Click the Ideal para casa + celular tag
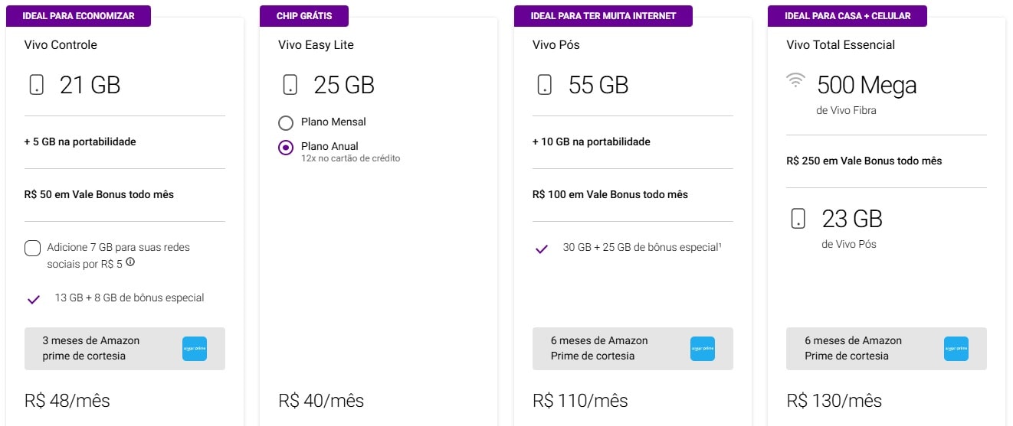Screen dimensions: 1013x426 847,16
